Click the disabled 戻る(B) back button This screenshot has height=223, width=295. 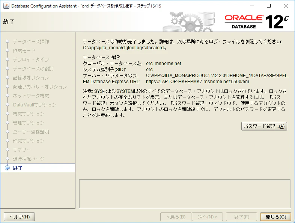coord(176,217)
